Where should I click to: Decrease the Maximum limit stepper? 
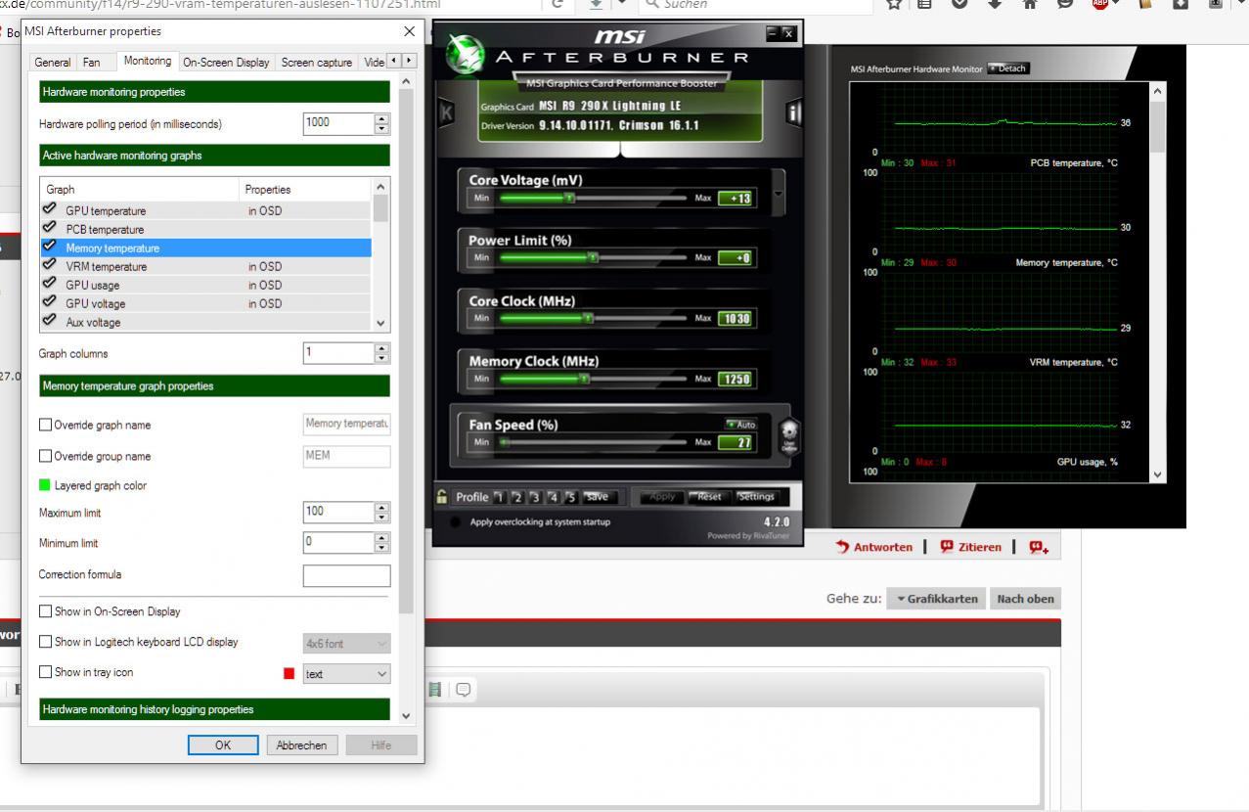(381, 518)
